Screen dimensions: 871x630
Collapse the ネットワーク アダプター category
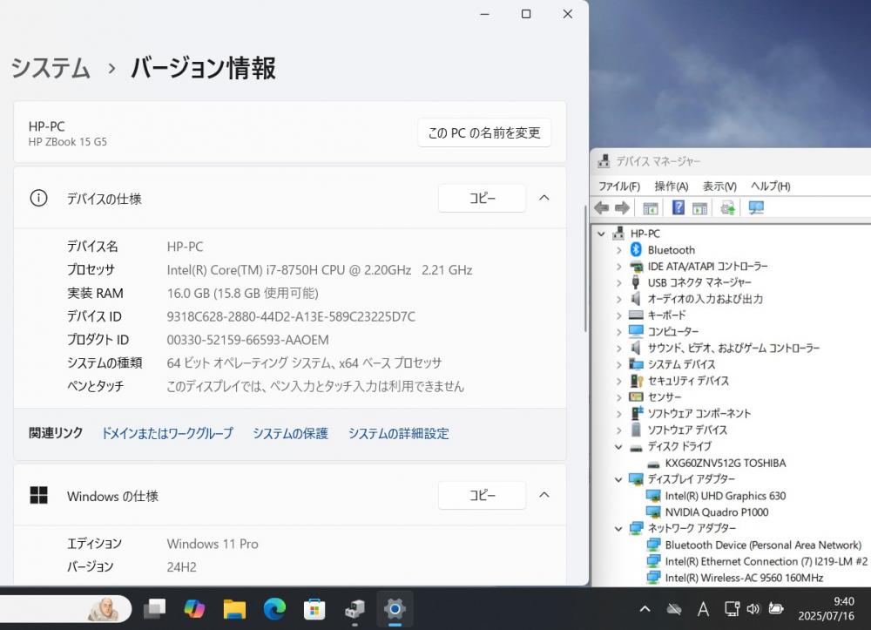(618, 528)
